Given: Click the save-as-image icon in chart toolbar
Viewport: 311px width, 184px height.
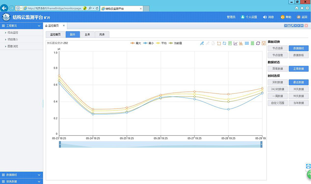Looking at the screenshot, I should [264, 43].
